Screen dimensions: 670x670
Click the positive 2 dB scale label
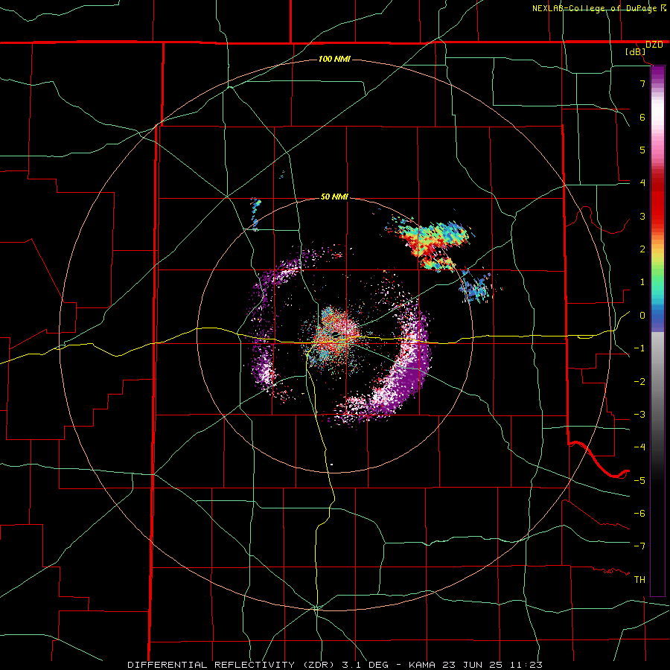[642, 249]
